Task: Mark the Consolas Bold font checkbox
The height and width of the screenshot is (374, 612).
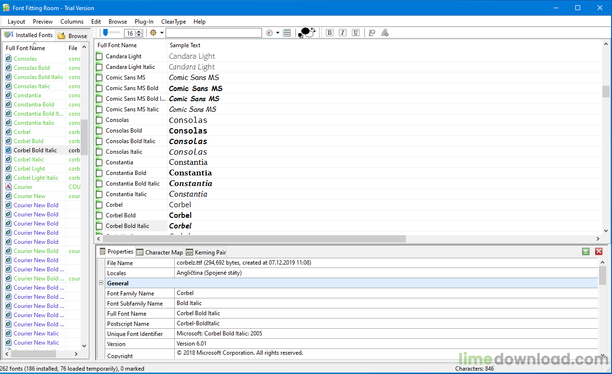Action: [x=99, y=131]
